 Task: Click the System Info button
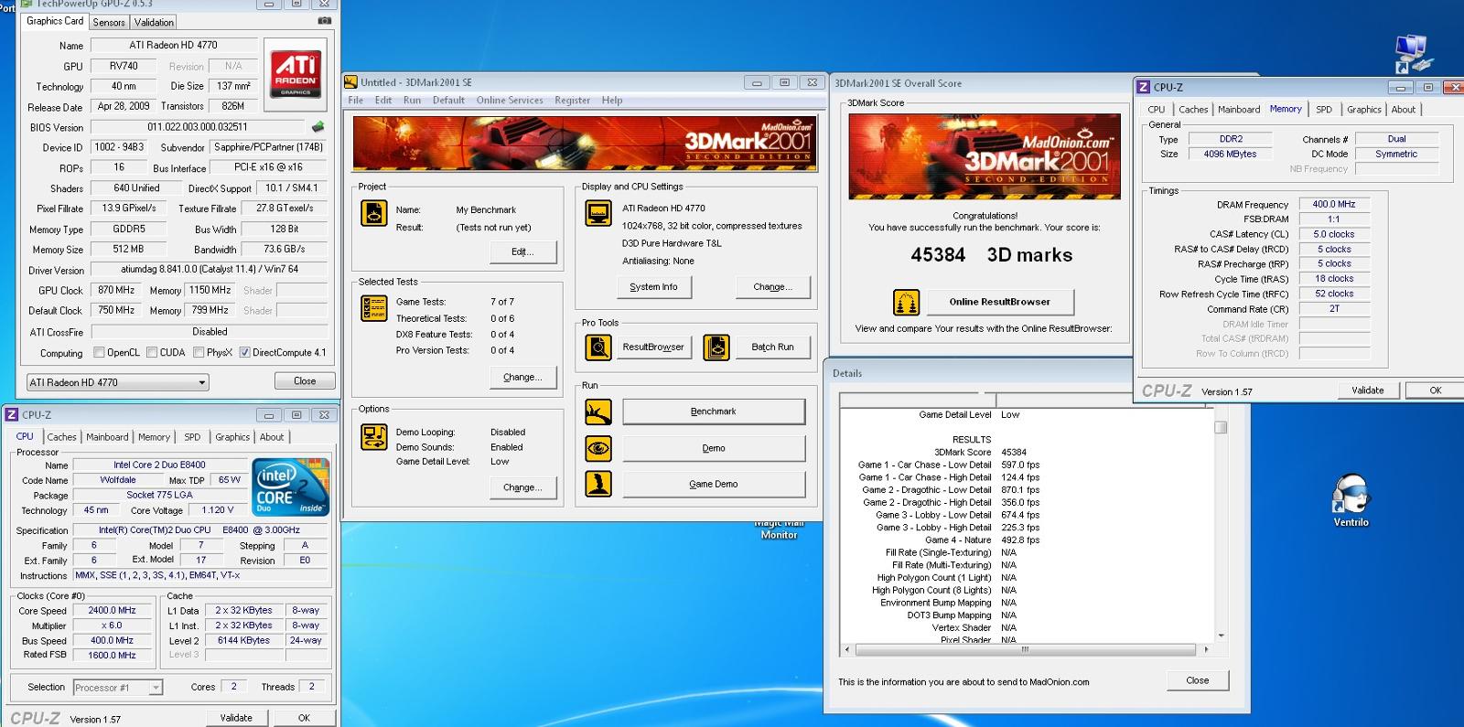coord(653,287)
